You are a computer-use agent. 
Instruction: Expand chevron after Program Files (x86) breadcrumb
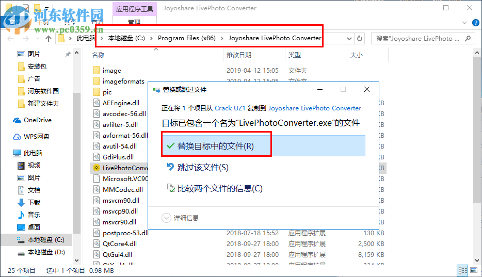222,38
